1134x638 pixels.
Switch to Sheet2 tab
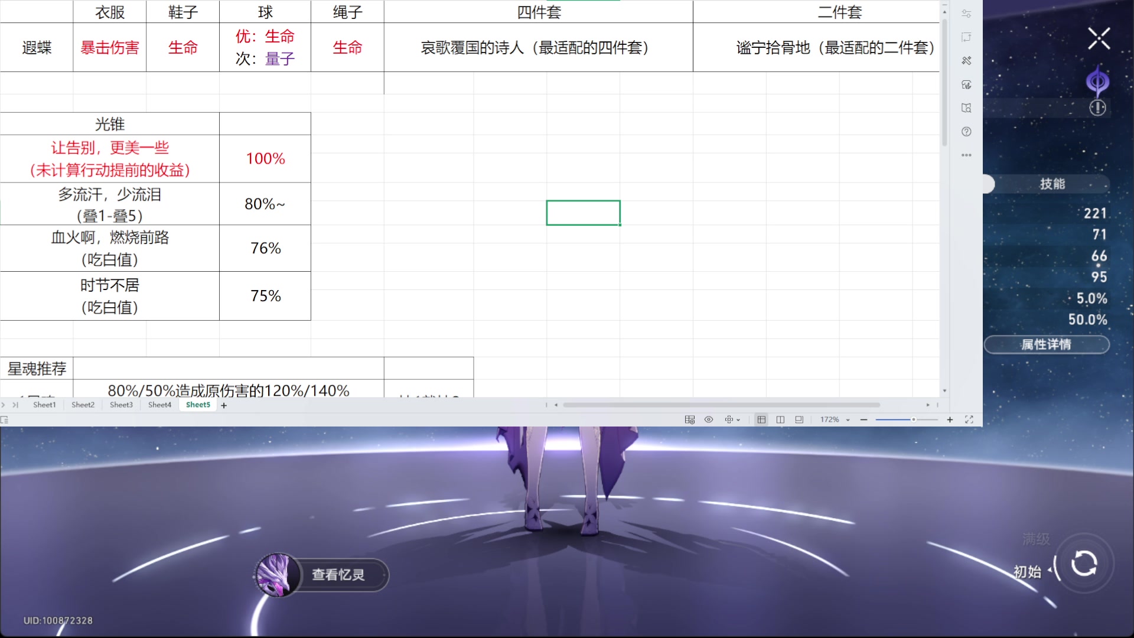point(83,405)
